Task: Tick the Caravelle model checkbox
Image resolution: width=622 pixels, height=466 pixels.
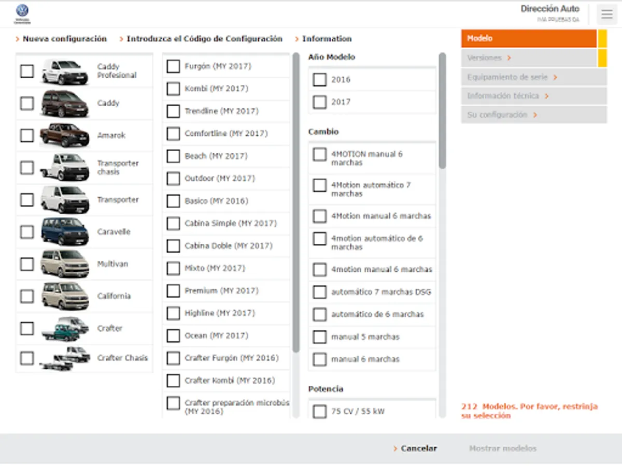Action: [27, 232]
